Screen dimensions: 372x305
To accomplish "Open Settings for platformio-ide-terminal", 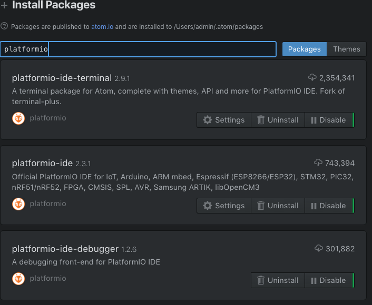I will tap(224, 120).
